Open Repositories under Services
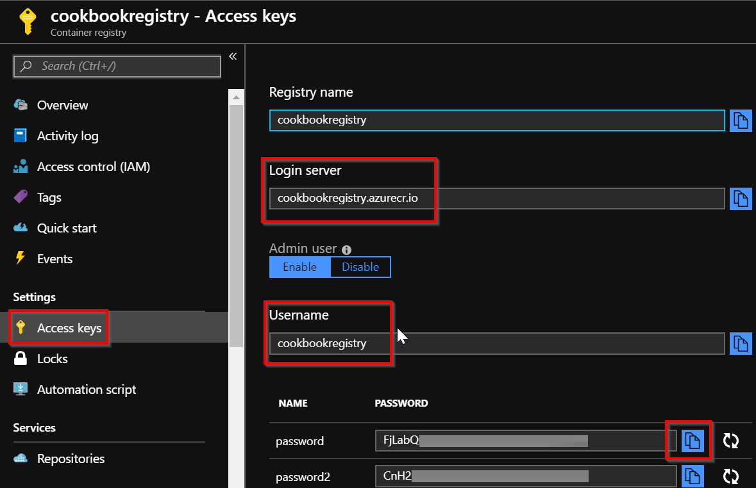 click(71, 459)
